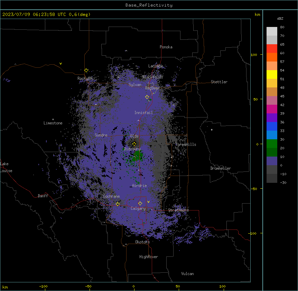Click the red 60-65 dBZ legend swatch
298x291 pixels.
[272, 49]
